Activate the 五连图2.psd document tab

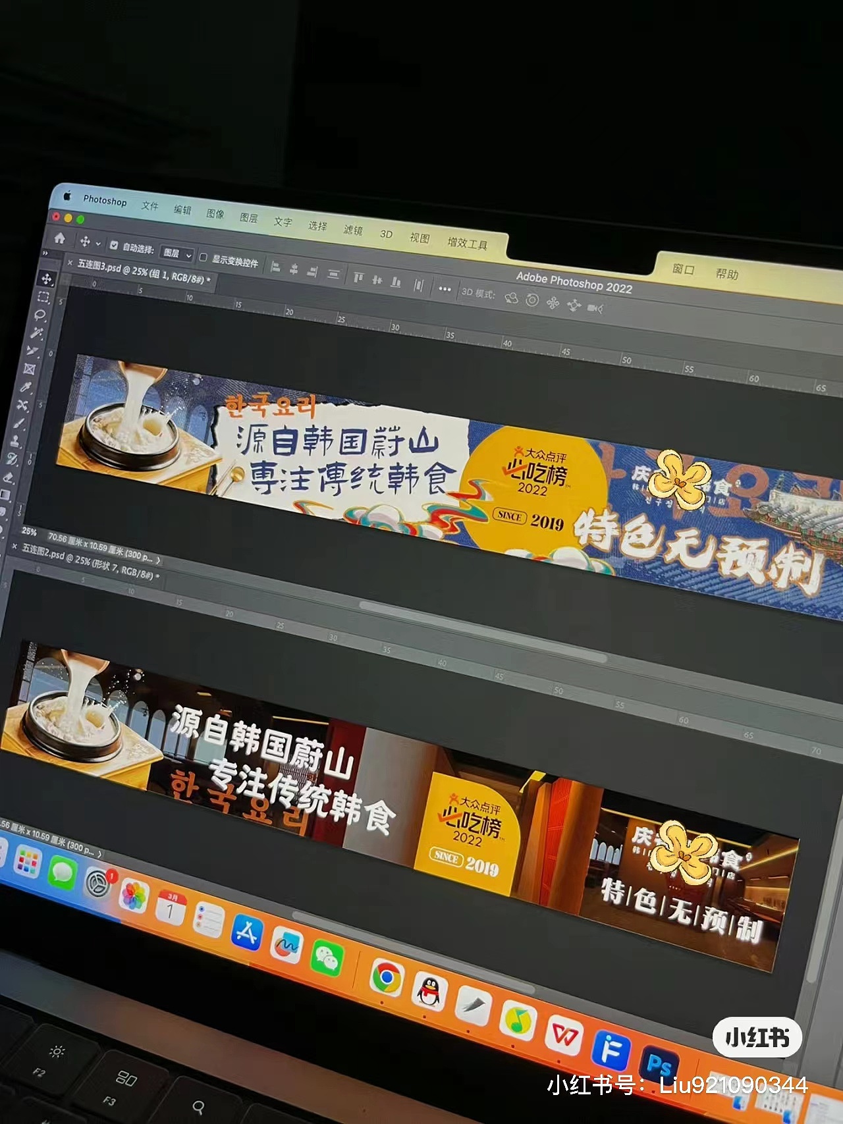[91, 562]
